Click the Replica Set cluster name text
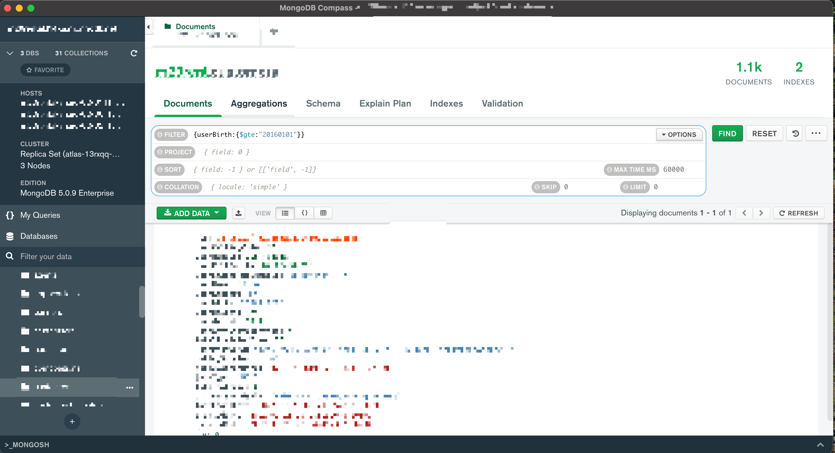The height and width of the screenshot is (453, 835). pos(70,154)
